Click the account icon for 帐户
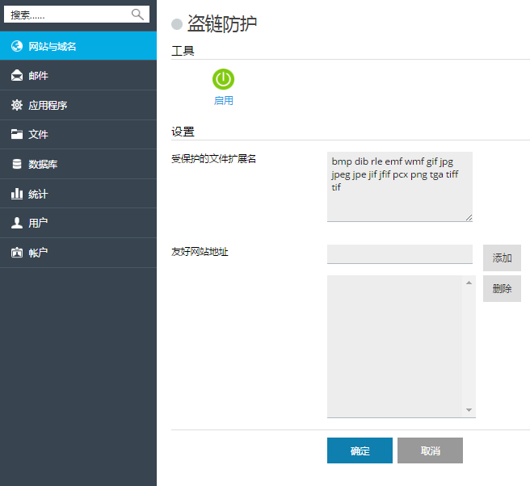Viewport: 530px width, 486px height. (16, 253)
